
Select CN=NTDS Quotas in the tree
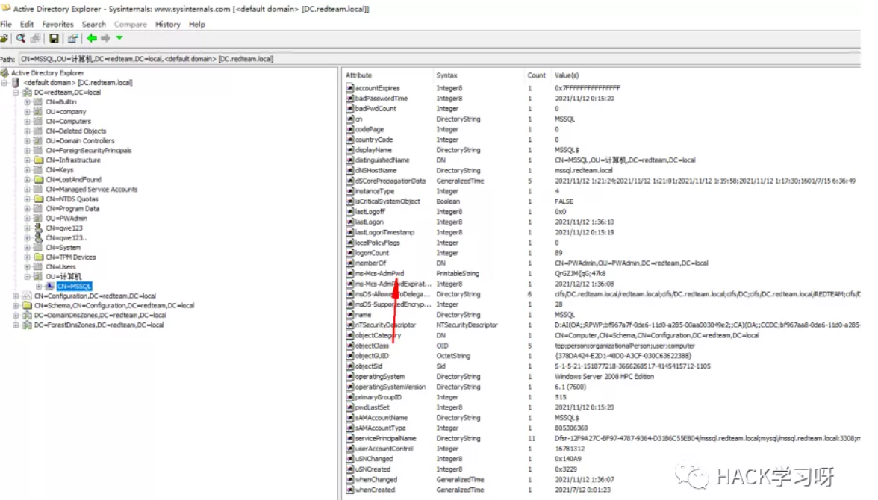[x=72, y=199]
